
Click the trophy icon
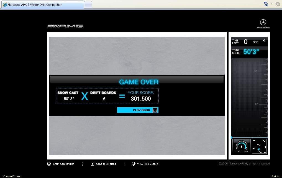tap(134, 164)
